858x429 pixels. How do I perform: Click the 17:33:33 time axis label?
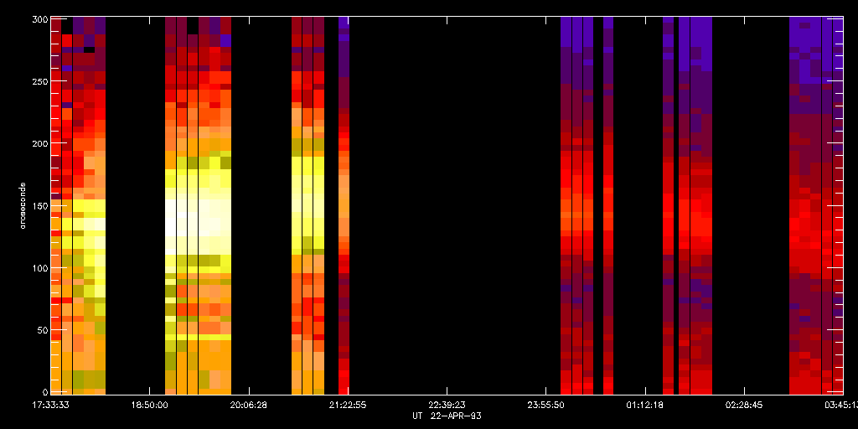point(50,406)
